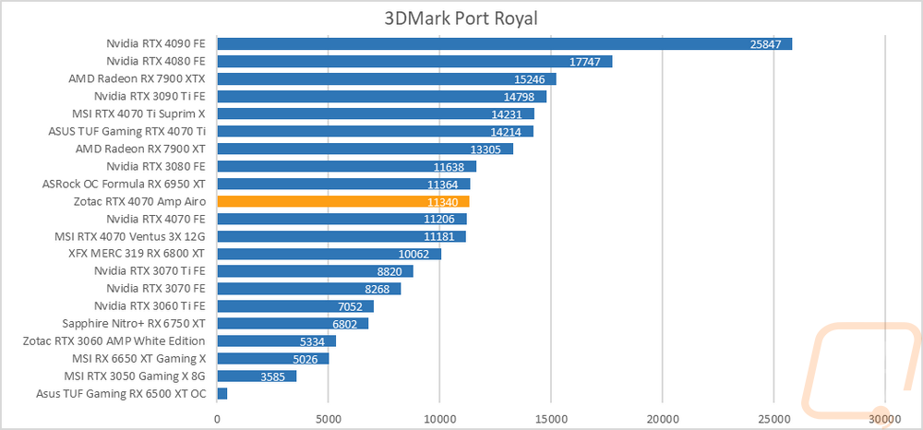Viewport: 923px width, 430px height.
Task: Select Nvidia RTX 4070 FE label
Action: click(156, 219)
